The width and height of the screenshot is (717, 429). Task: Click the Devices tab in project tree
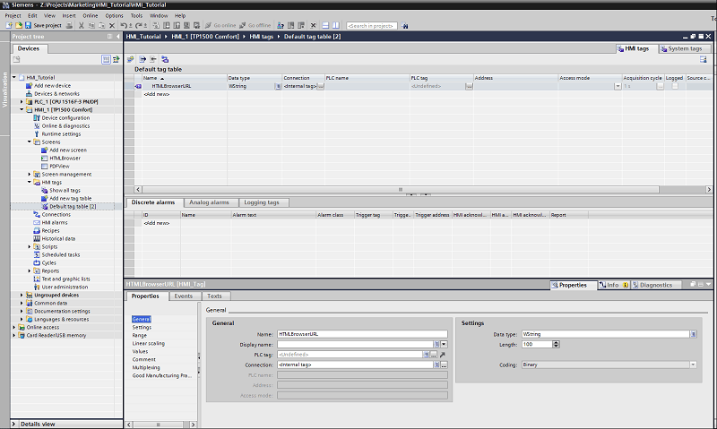pos(29,48)
